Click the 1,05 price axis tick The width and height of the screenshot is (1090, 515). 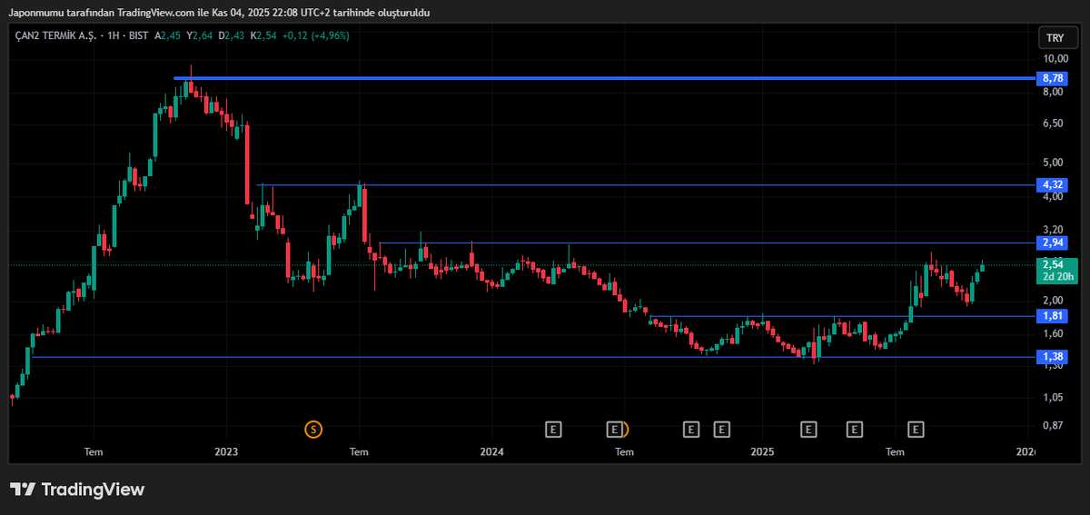tap(1054, 397)
